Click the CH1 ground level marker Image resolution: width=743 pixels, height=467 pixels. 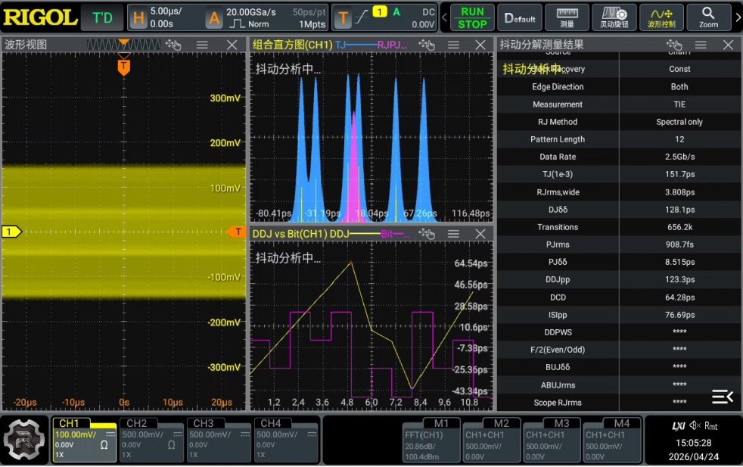(11, 232)
